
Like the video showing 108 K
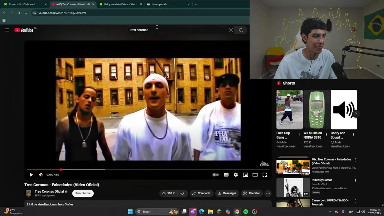click(168, 193)
